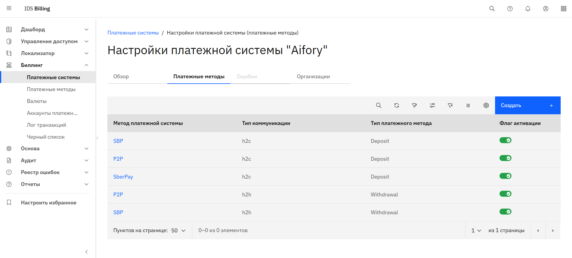The image size is (572, 258).
Task: Open notifications bell in header
Action: [x=528, y=9]
